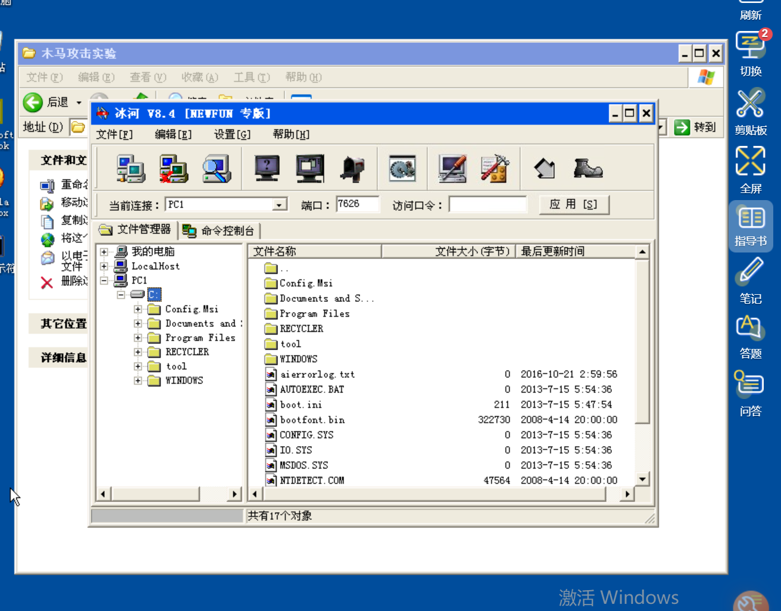Open the tool folder in the file list
The width and height of the screenshot is (781, 611).
(290, 344)
